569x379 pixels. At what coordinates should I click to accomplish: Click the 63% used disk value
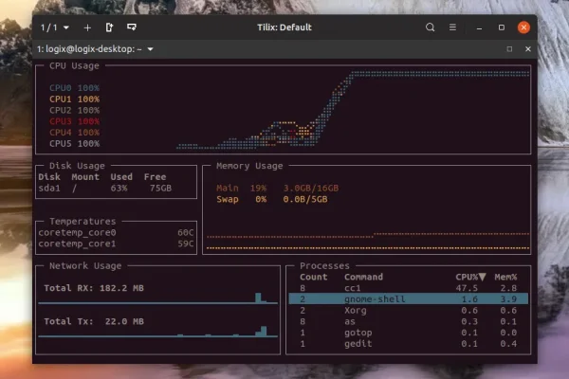click(119, 189)
